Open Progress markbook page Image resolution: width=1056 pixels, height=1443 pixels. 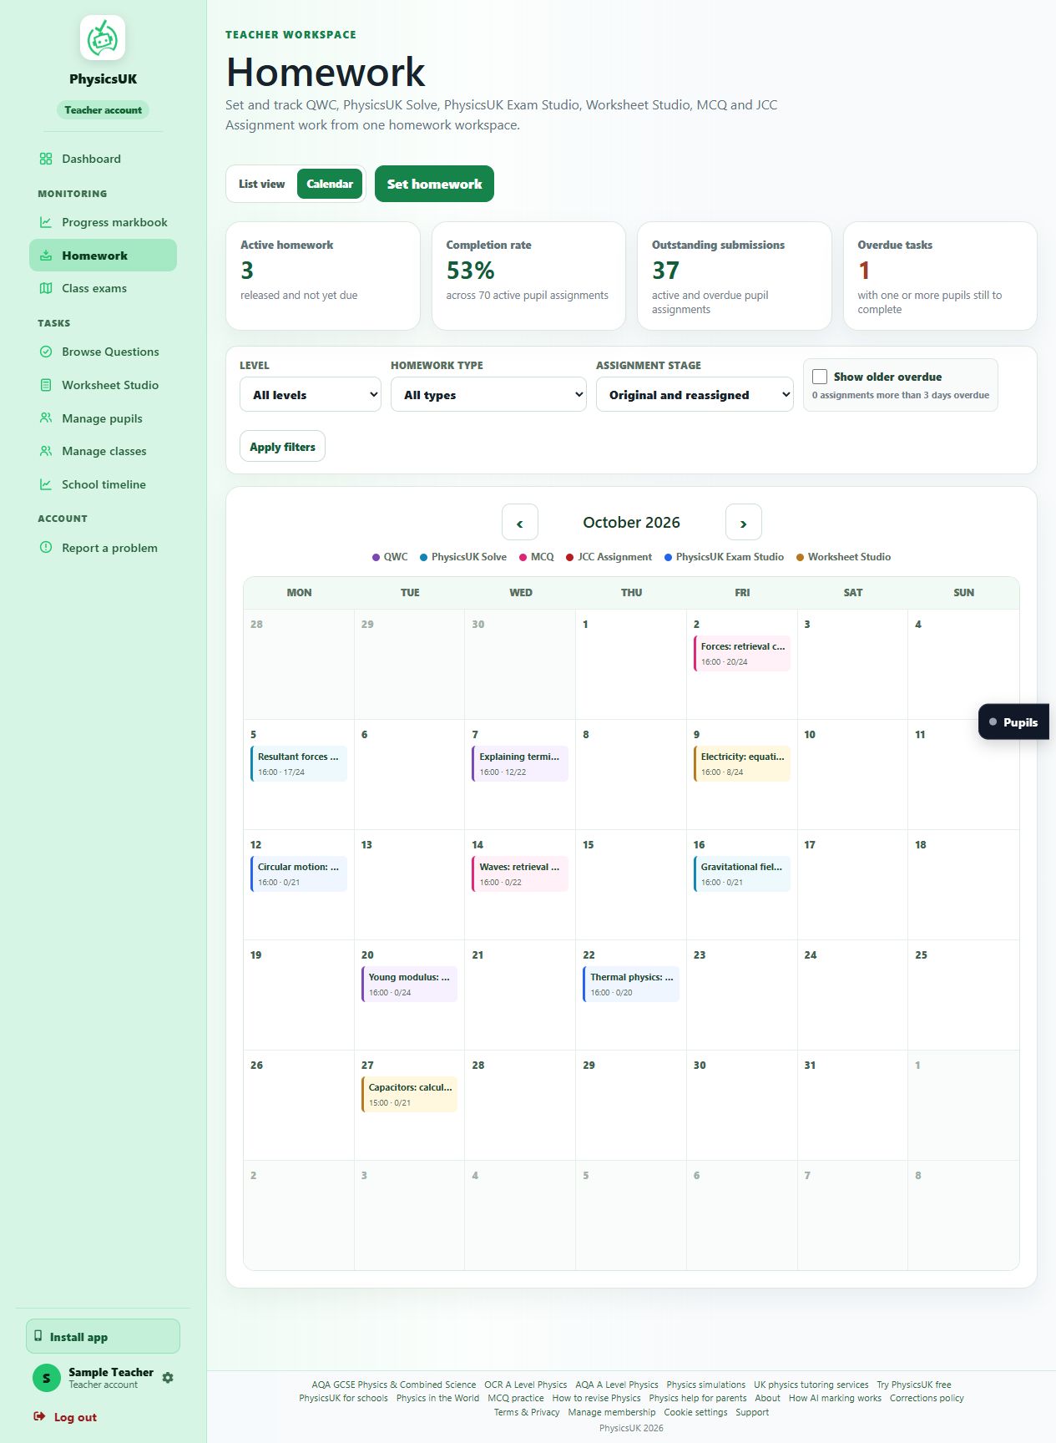[103, 222]
